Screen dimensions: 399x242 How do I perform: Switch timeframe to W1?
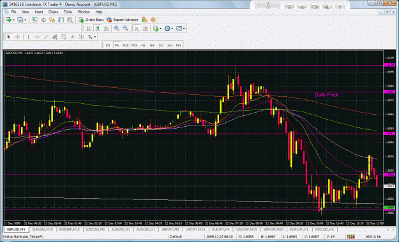(170, 45)
